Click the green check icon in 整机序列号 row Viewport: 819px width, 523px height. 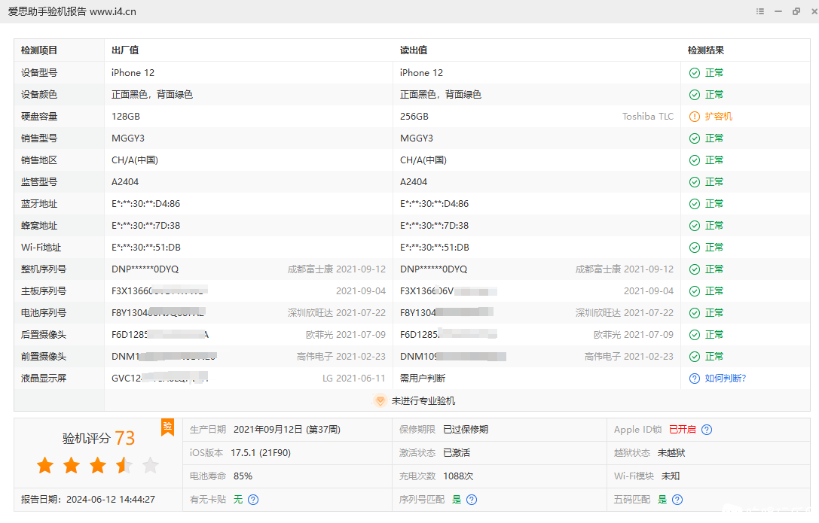695,269
